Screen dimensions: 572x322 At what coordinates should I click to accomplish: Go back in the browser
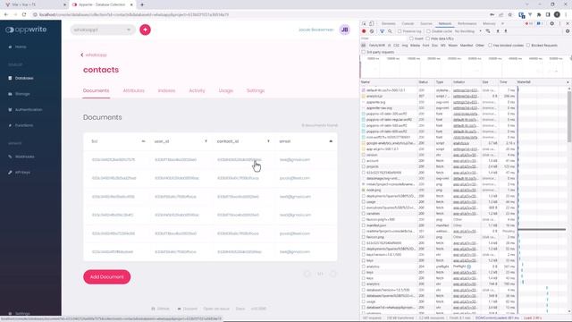pyautogui.click(x=6, y=14)
